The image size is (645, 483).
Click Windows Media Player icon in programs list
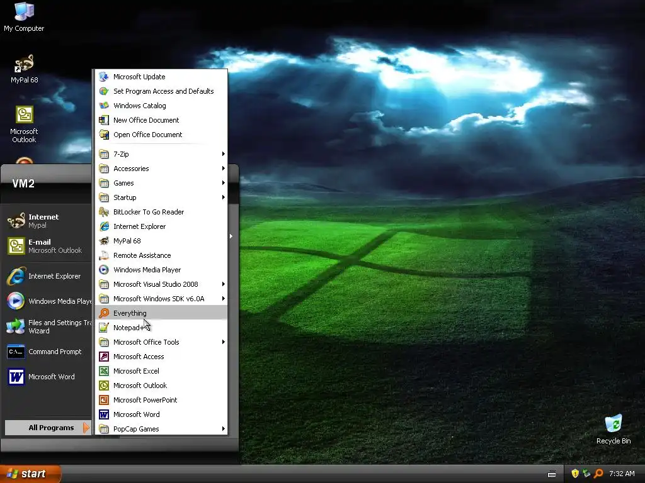tap(104, 270)
